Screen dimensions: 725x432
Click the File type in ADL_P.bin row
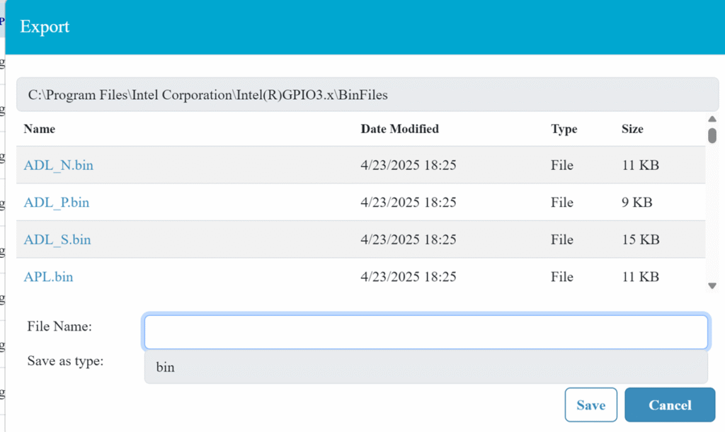561,202
